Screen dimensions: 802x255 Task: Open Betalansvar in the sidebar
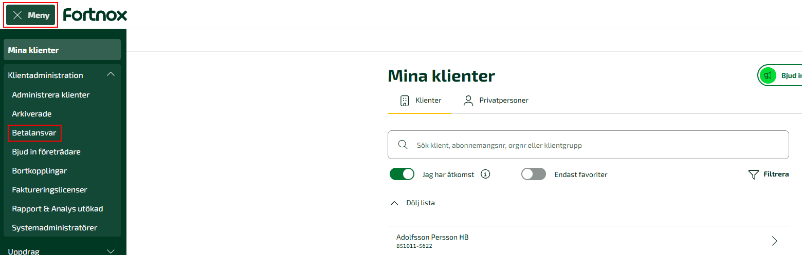pyautogui.click(x=34, y=133)
